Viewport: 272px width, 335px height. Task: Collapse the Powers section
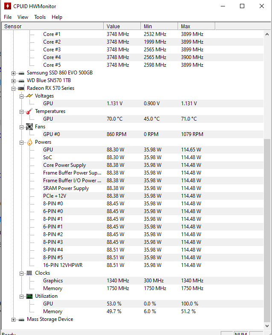pyautogui.click(x=21, y=142)
